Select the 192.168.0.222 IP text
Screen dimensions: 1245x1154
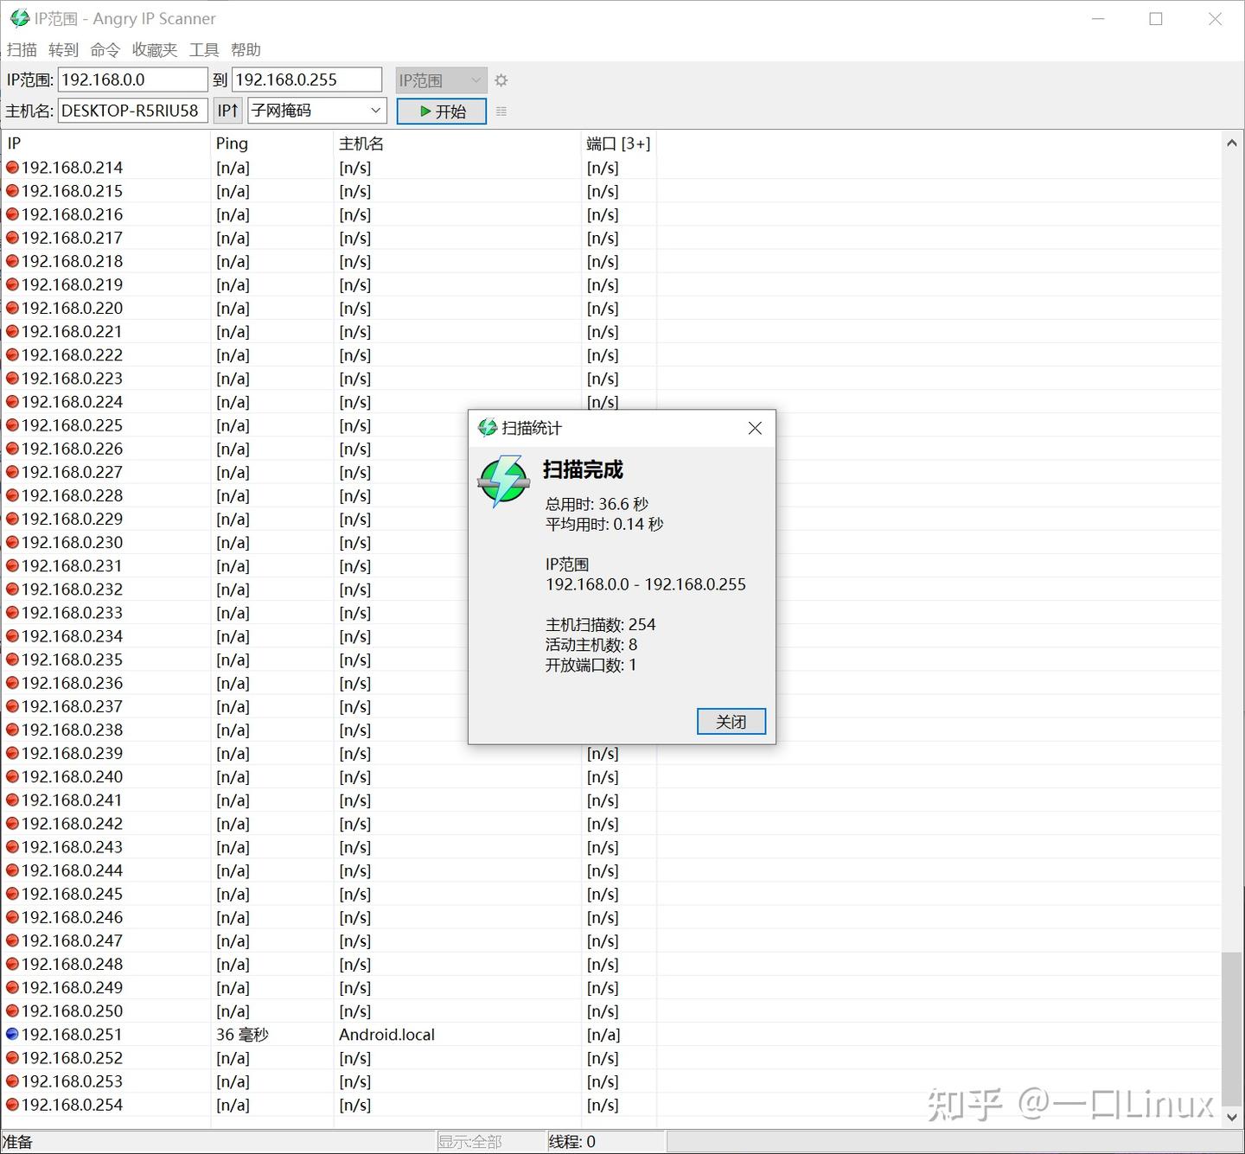[72, 355]
